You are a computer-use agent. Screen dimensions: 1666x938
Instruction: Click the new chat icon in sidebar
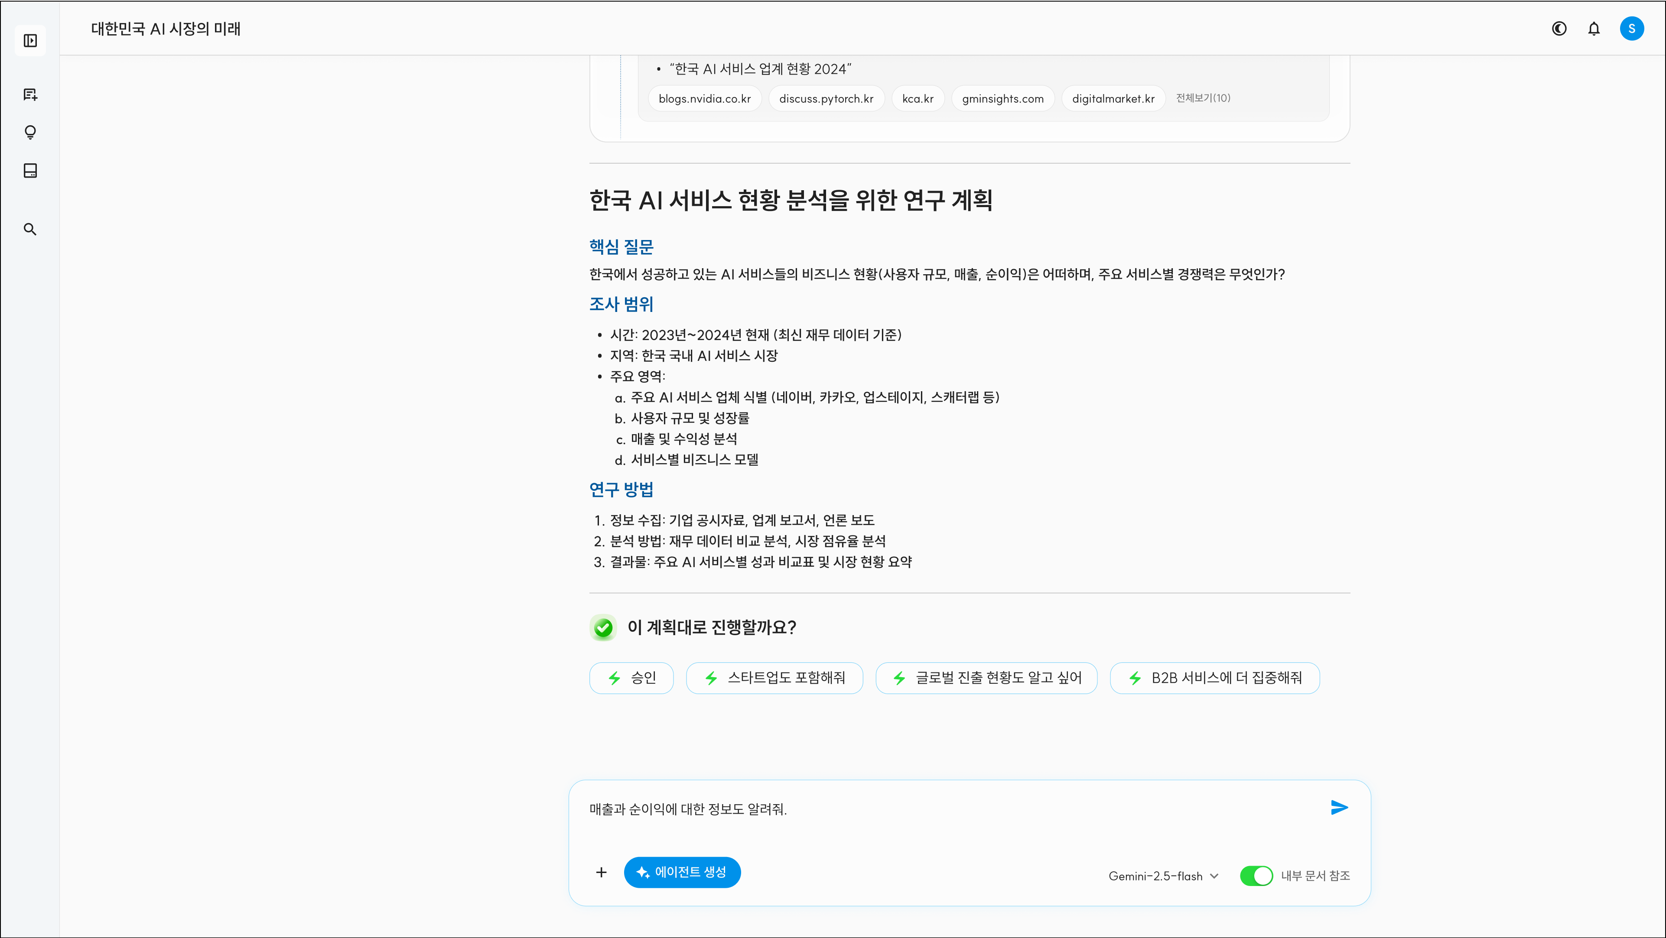(30, 94)
